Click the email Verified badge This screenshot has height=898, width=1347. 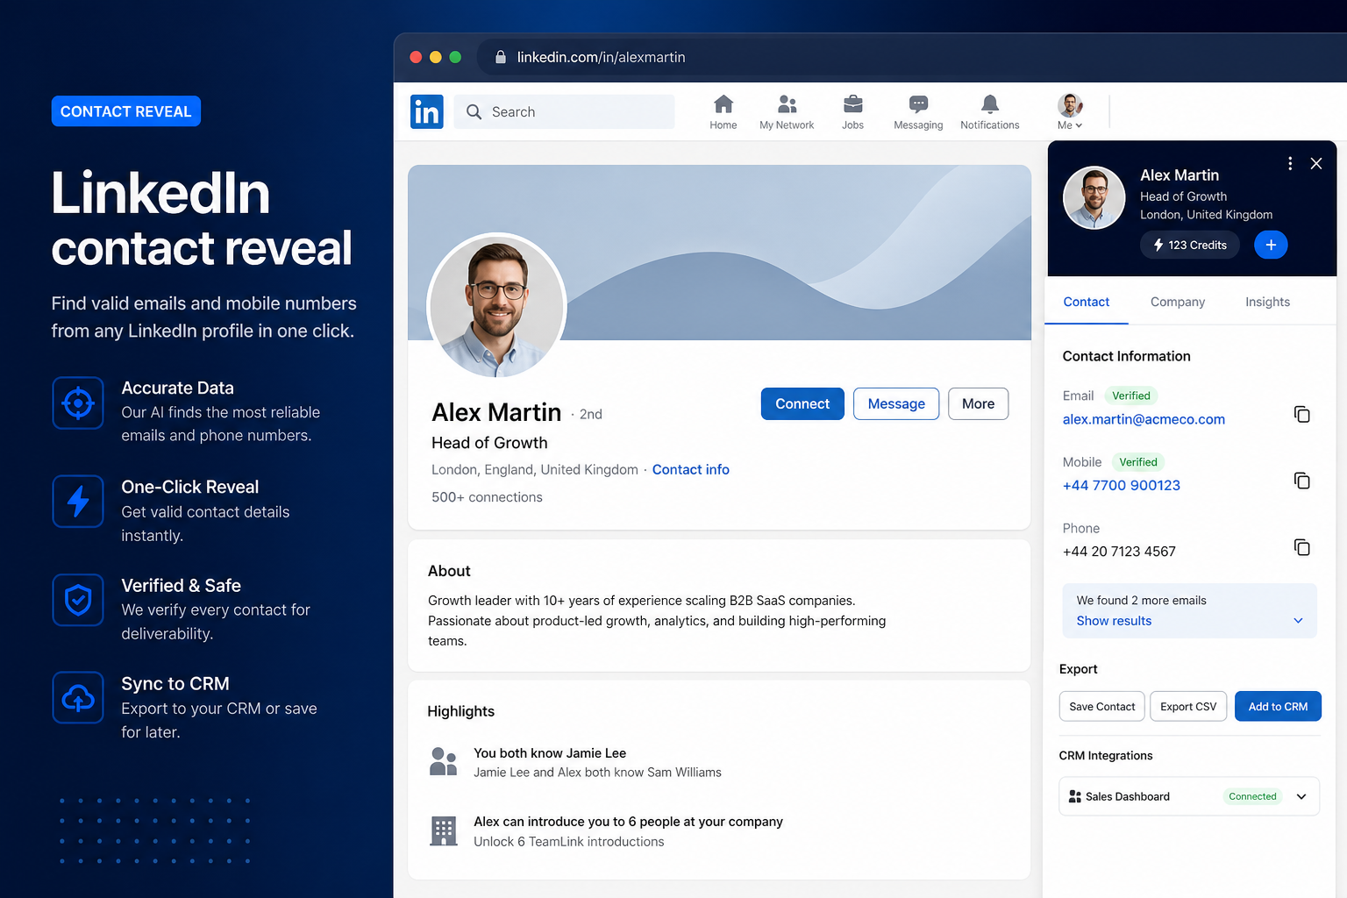click(x=1131, y=396)
